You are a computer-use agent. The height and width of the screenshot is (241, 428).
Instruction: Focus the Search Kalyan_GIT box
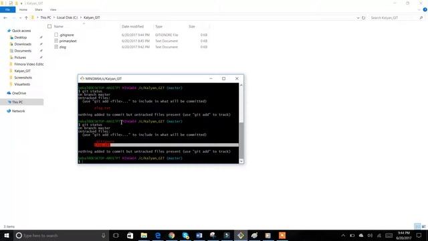(x=393, y=18)
